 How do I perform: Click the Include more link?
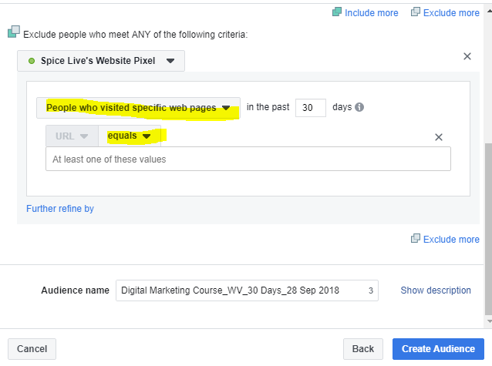[371, 13]
